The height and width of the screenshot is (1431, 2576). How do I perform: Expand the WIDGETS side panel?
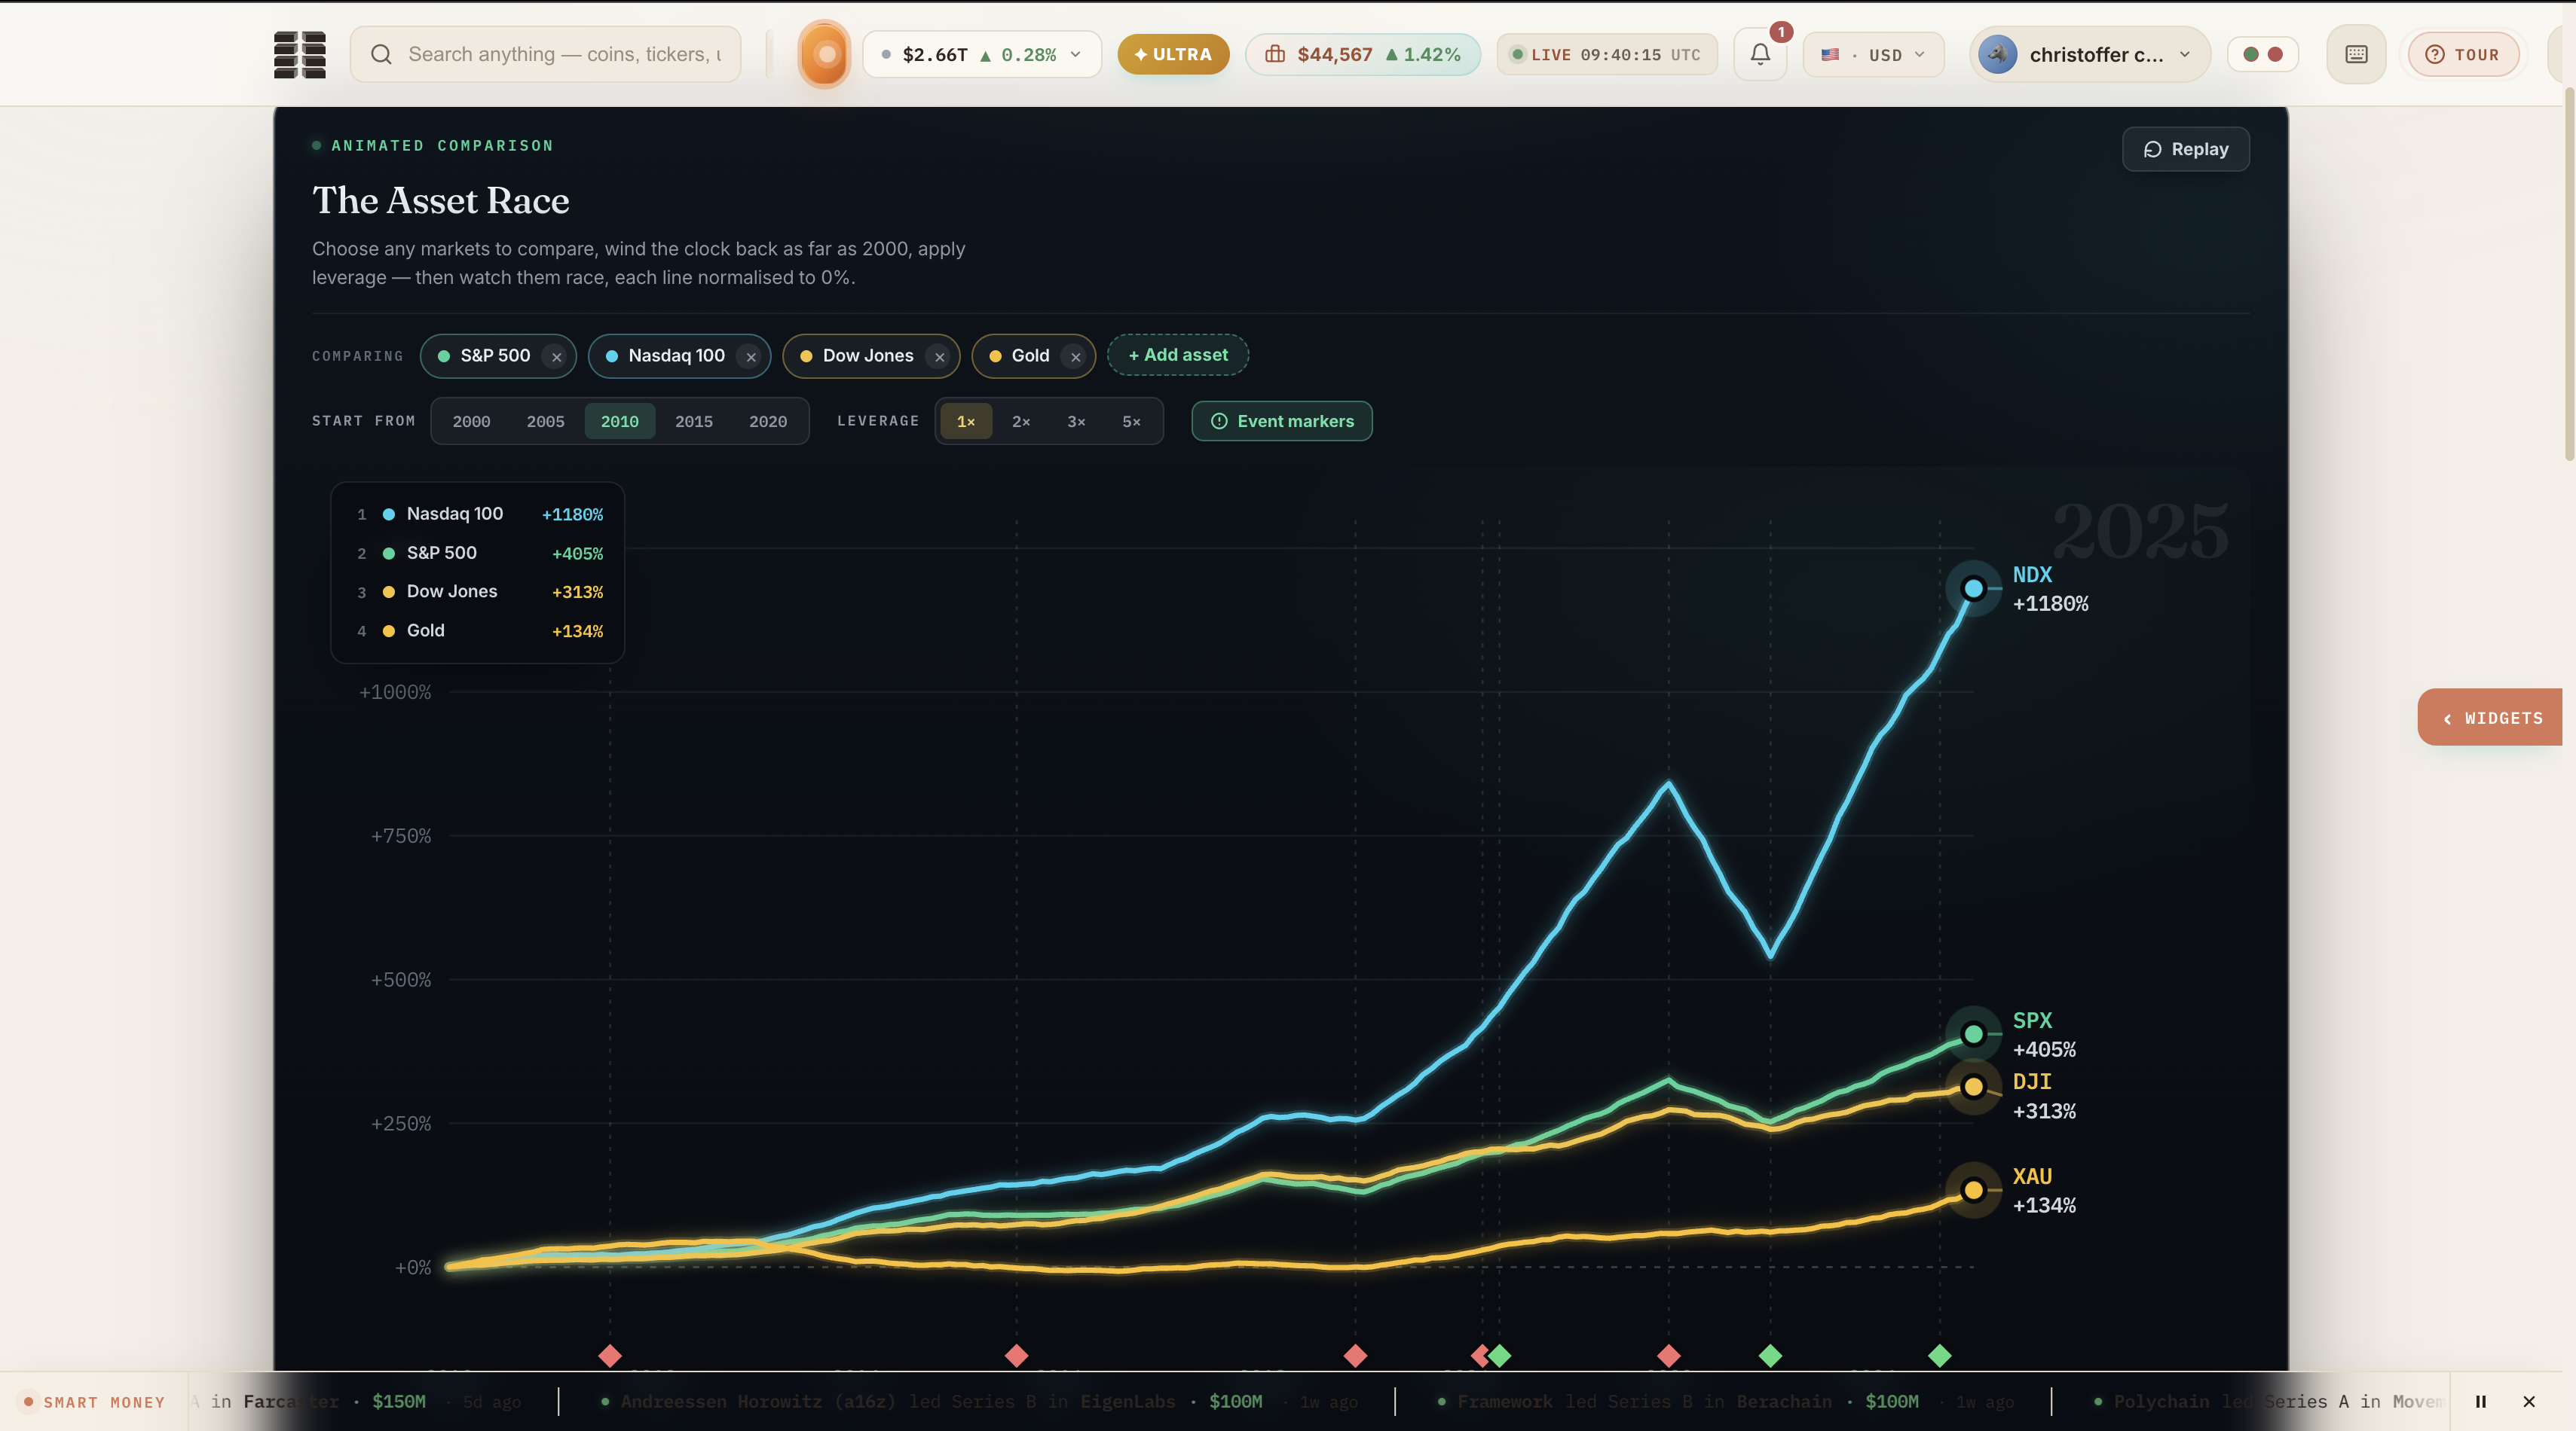pos(2490,718)
